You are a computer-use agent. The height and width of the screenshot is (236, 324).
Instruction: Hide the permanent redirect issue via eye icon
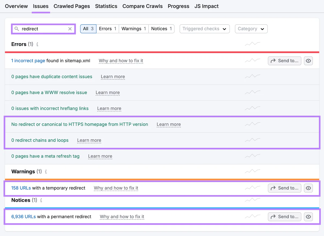tap(308, 217)
